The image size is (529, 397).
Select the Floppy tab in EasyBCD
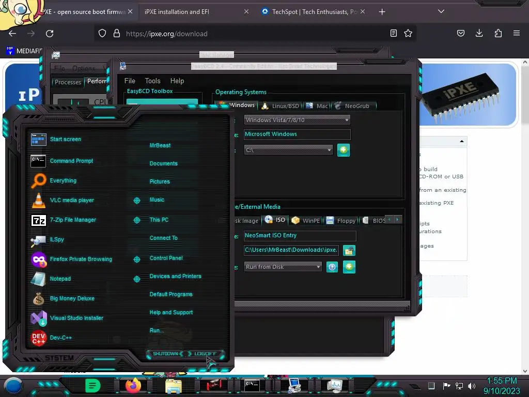coord(341,221)
